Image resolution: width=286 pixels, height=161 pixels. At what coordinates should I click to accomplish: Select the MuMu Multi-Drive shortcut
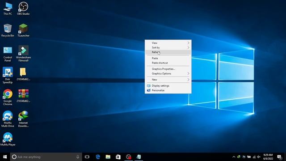pyautogui.click(x=8, y=119)
